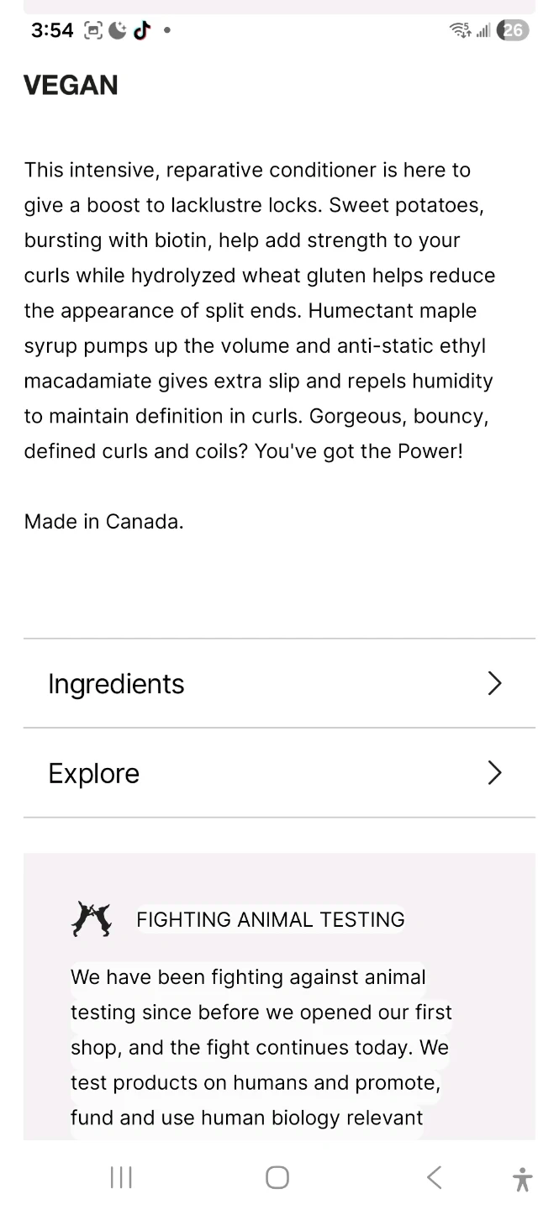Open the Ingredients section label
This screenshot has height=1210, width=559.
(x=116, y=684)
